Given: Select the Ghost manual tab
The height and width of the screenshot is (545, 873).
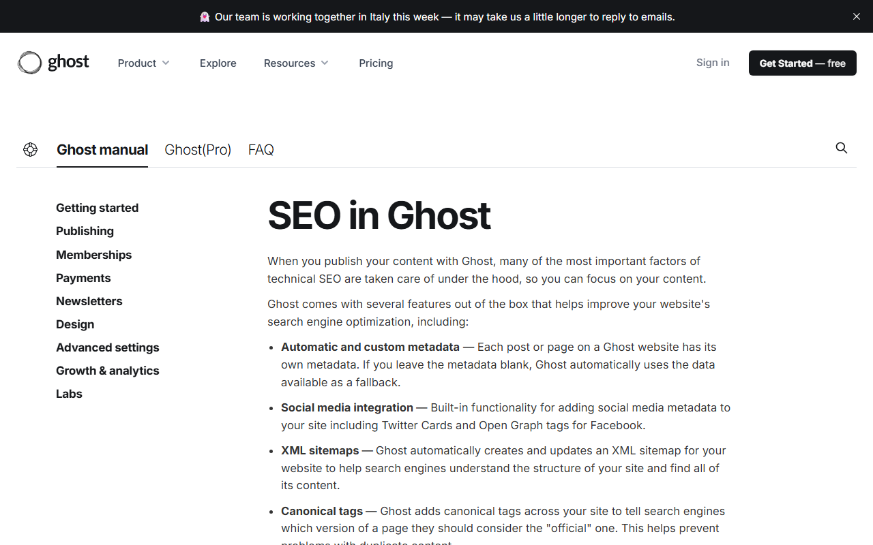Looking at the screenshot, I should tap(102, 149).
